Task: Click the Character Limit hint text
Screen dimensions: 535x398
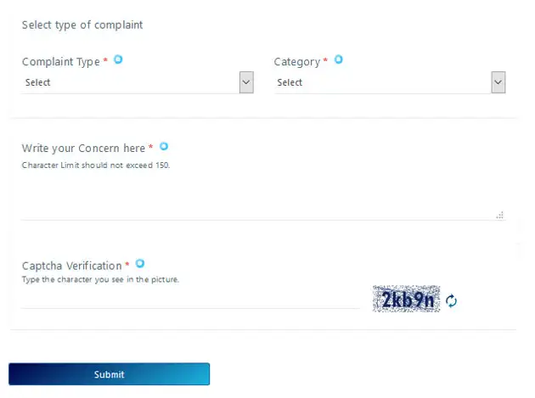Action: [96, 165]
